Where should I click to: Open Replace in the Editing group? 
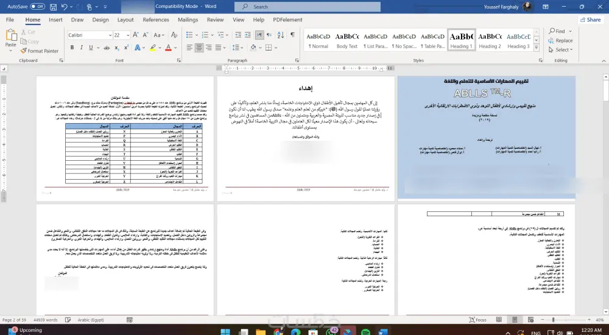560,40
